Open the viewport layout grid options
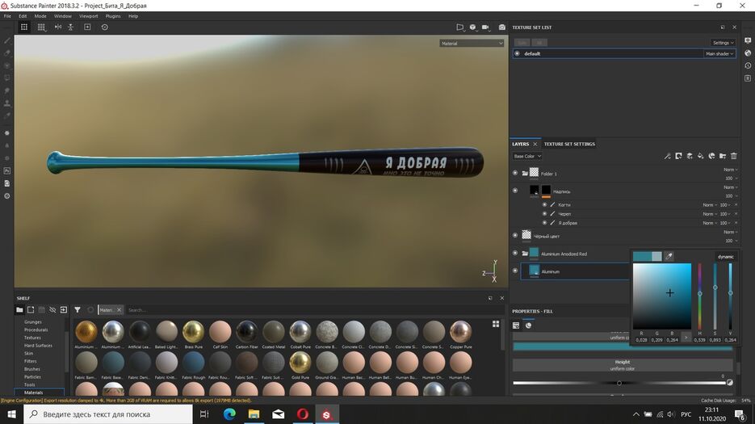This screenshot has height=424, width=755. click(42, 27)
